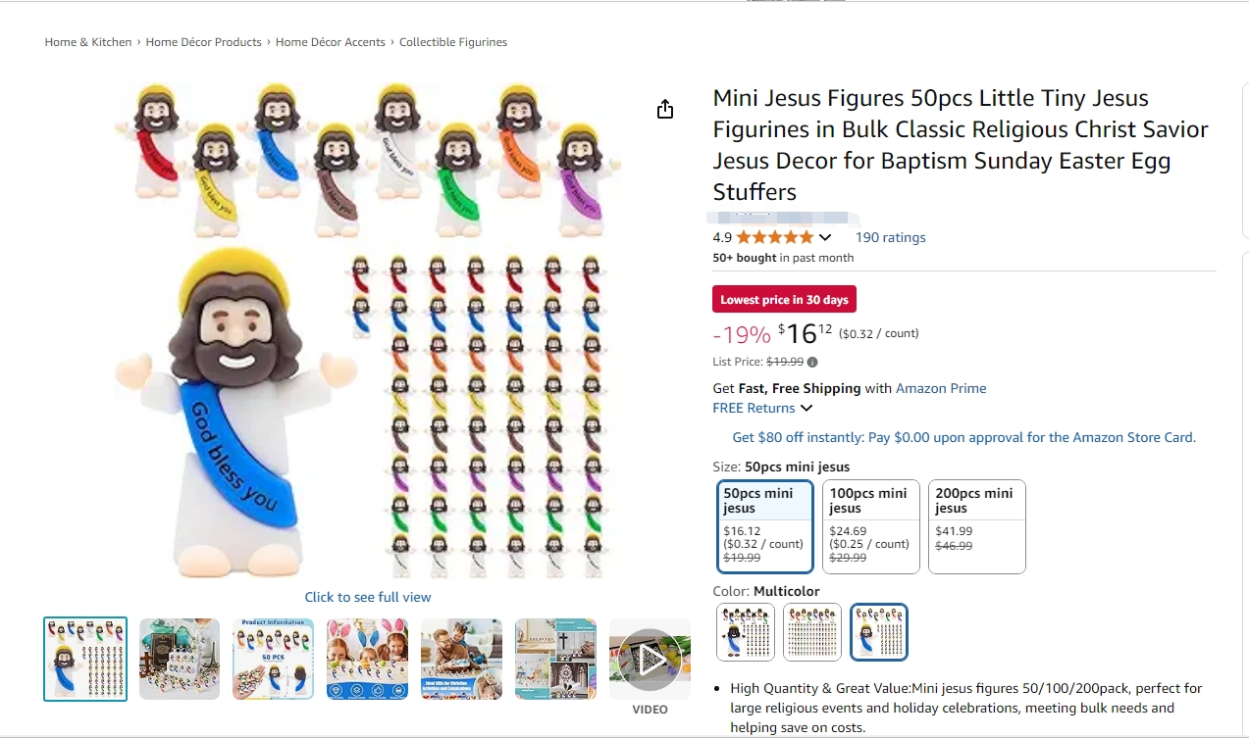
Task: Select the room décor collage thumbnail
Action: [555, 660]
